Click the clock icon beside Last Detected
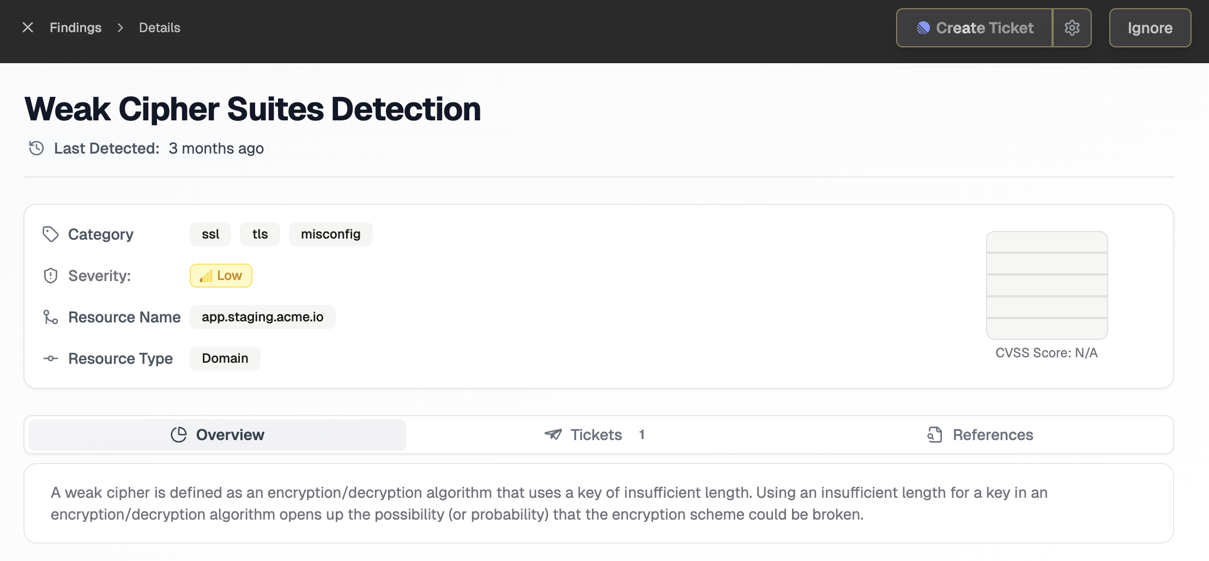This screenshot has height=561, width=1209. [x=36, y=148]
